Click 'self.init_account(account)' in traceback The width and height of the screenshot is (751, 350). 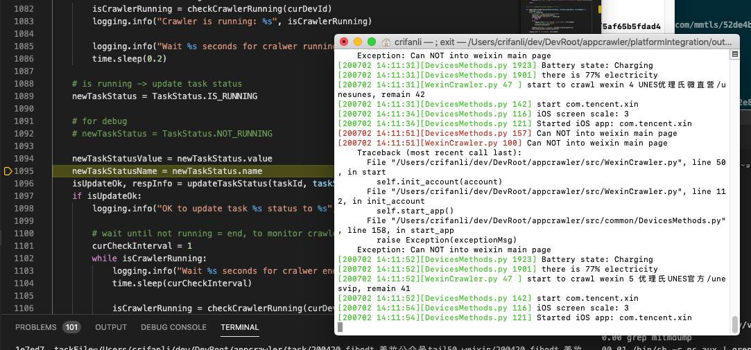coord(439,182)
